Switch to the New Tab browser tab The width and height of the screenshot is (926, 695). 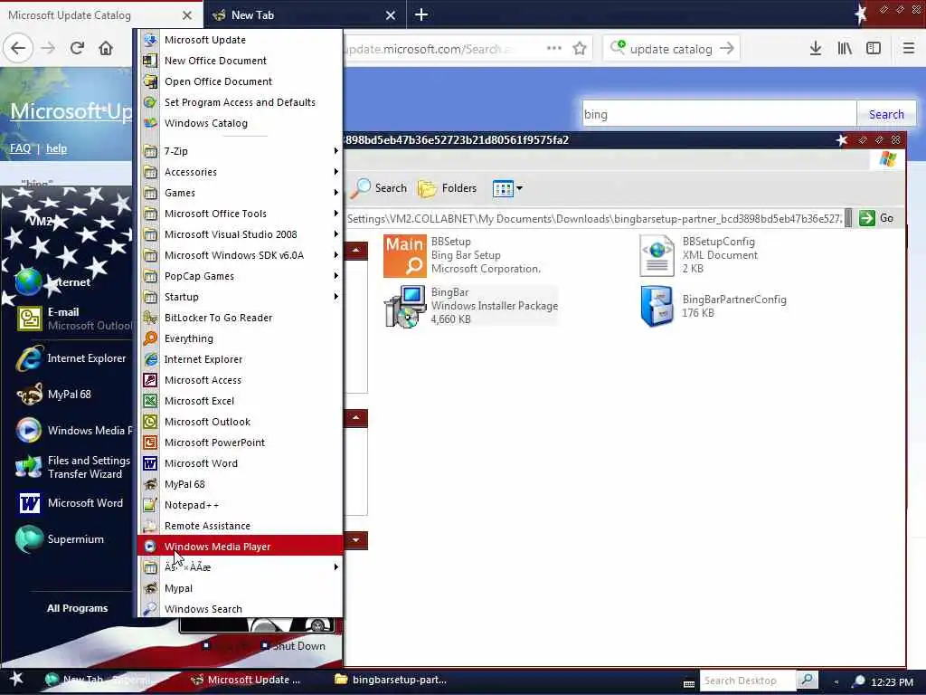(305, 14)
